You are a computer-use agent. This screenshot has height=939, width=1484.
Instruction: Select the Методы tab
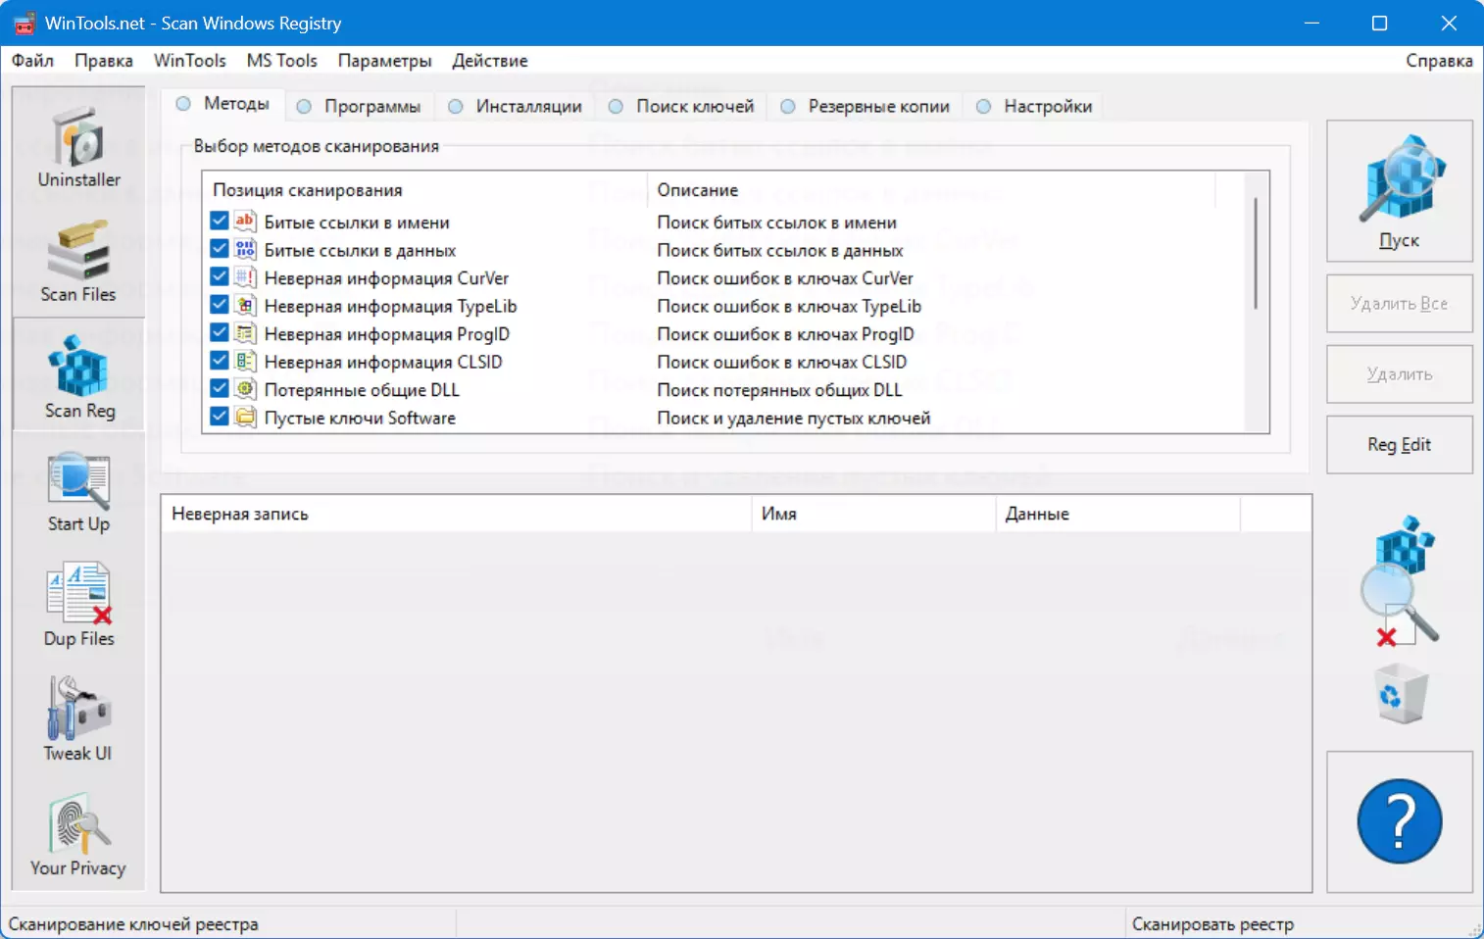[223, 104]
